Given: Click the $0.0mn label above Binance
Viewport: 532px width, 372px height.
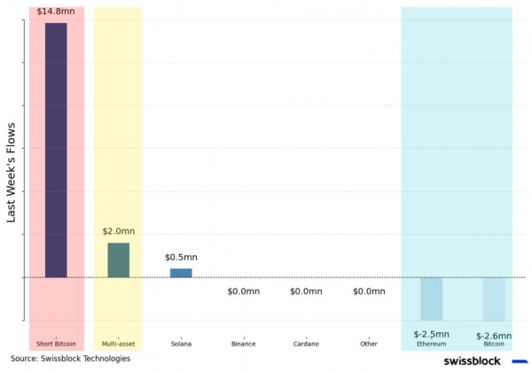Looking at the screenshot, I should [243, 291].
